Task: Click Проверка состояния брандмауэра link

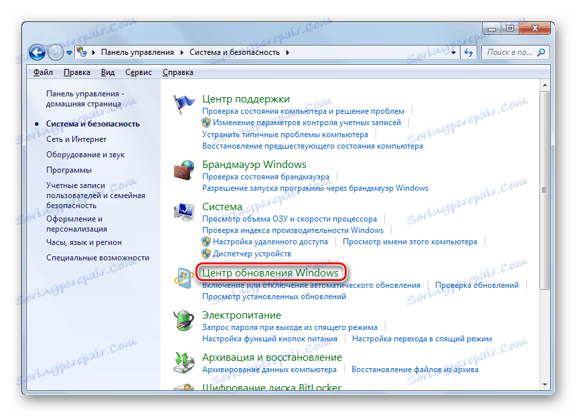Action: click(x=266, y=177)
